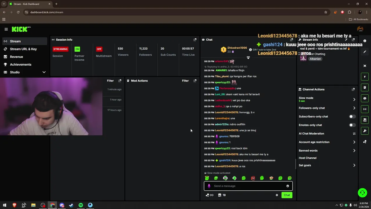This screenshot has height=209, width=371.
Task: Open AI Chat Moderation external link icon
Action: (x=354, y=134)
